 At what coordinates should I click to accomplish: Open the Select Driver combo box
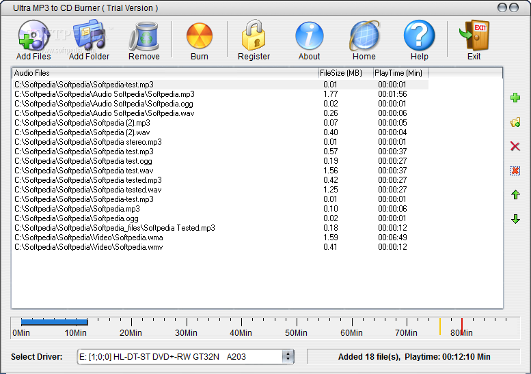[186, 357]
